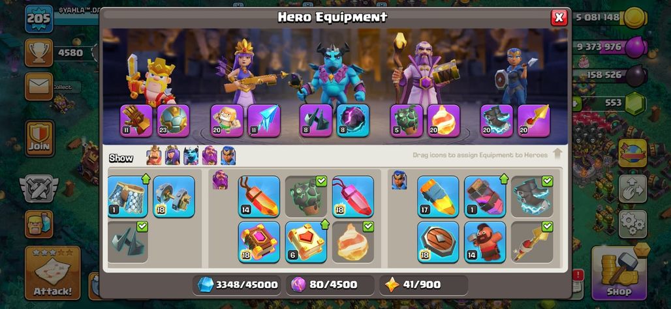Select the level 17 Rocket Spear equipment
The image size is (671, 309).
click(438, 197)
